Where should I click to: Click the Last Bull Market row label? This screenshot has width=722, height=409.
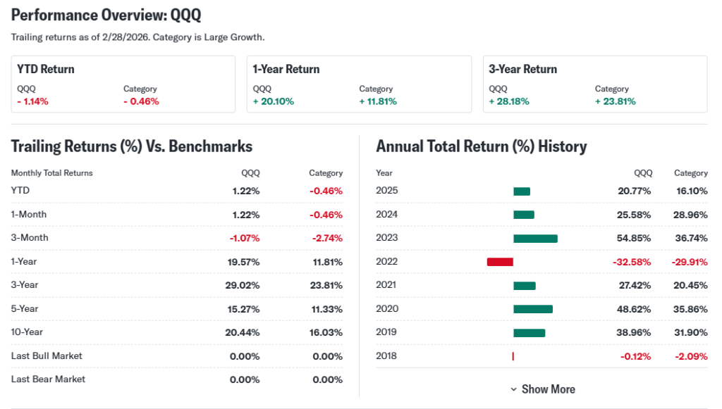point(47,356)
